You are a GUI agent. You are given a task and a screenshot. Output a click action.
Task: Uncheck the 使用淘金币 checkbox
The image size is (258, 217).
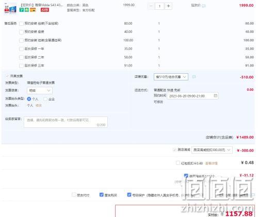coord(186,176)
